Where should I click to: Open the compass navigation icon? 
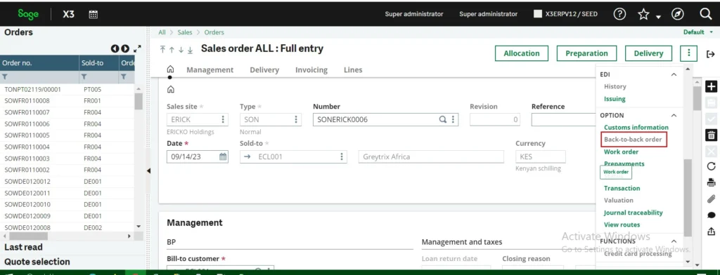click(x=678, y=14)
